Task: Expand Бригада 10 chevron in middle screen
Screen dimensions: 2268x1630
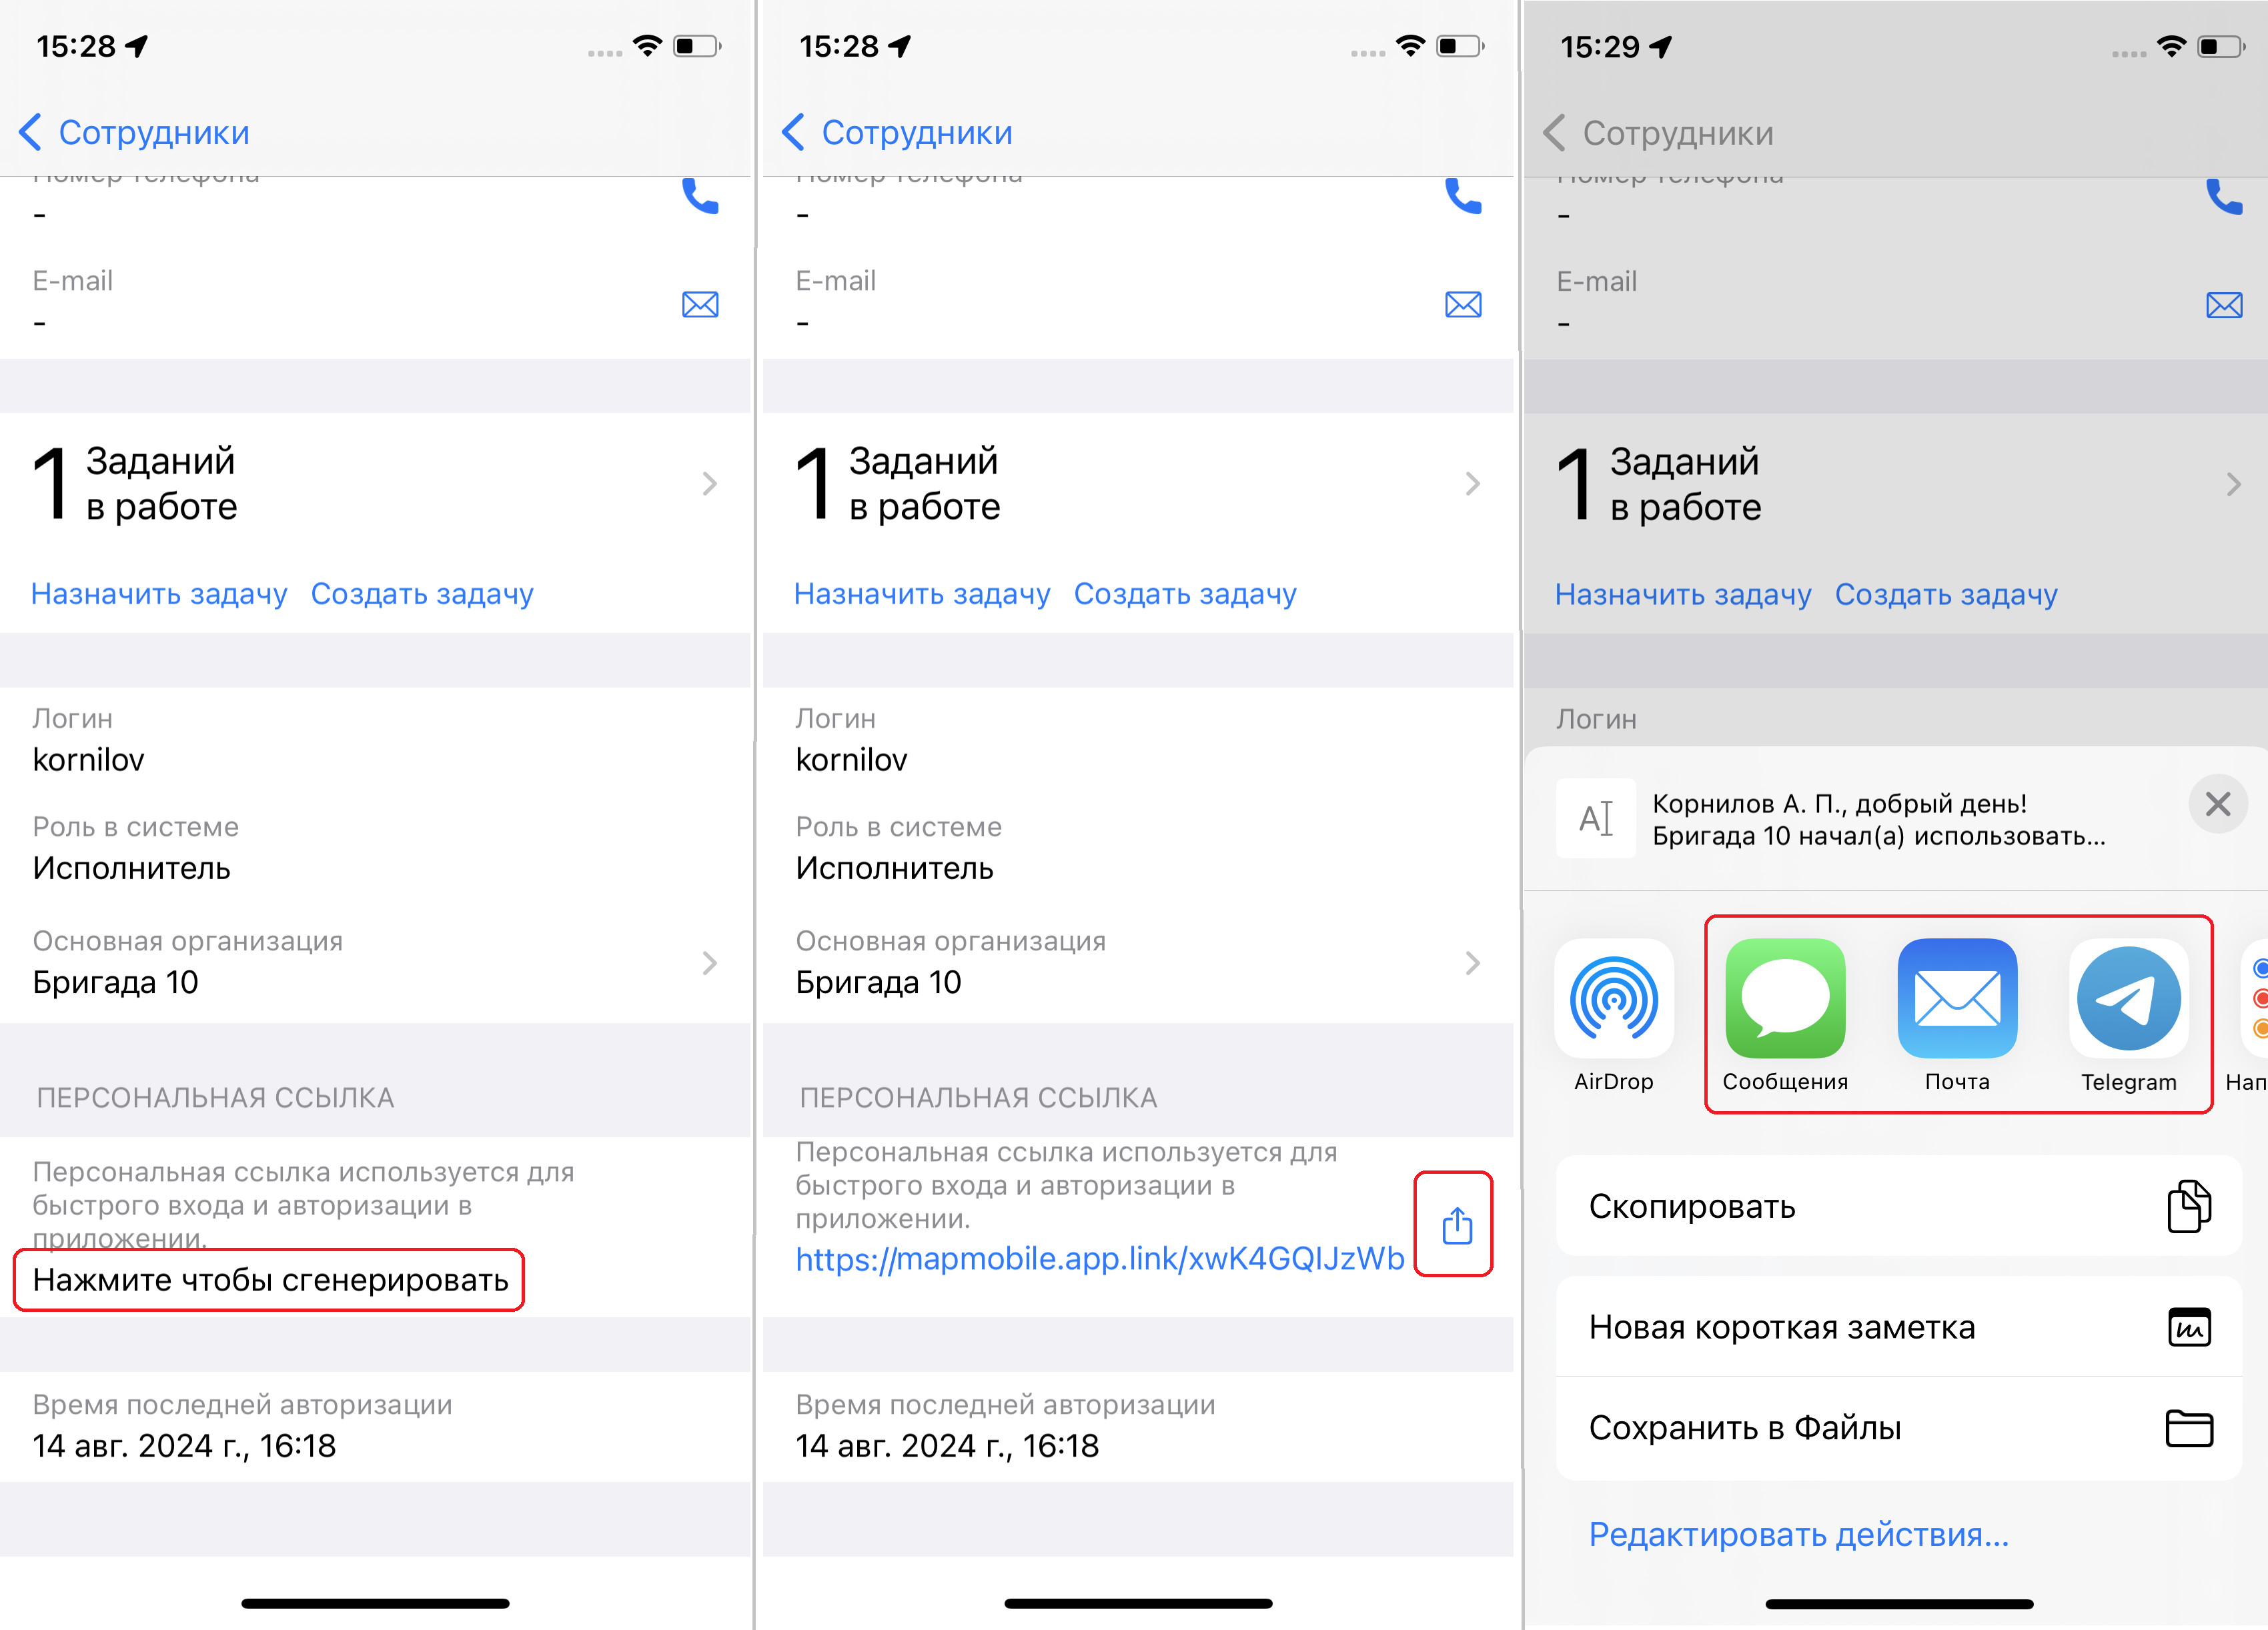Action: pyautogui.click(x=1472, y=963)
